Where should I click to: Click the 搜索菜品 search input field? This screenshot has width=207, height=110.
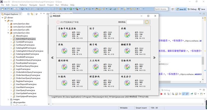pyautogui.click(x=135, y=22)
